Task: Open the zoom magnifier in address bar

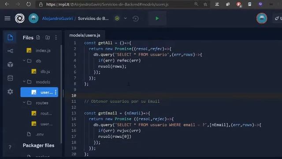Action: click(196, 4)
